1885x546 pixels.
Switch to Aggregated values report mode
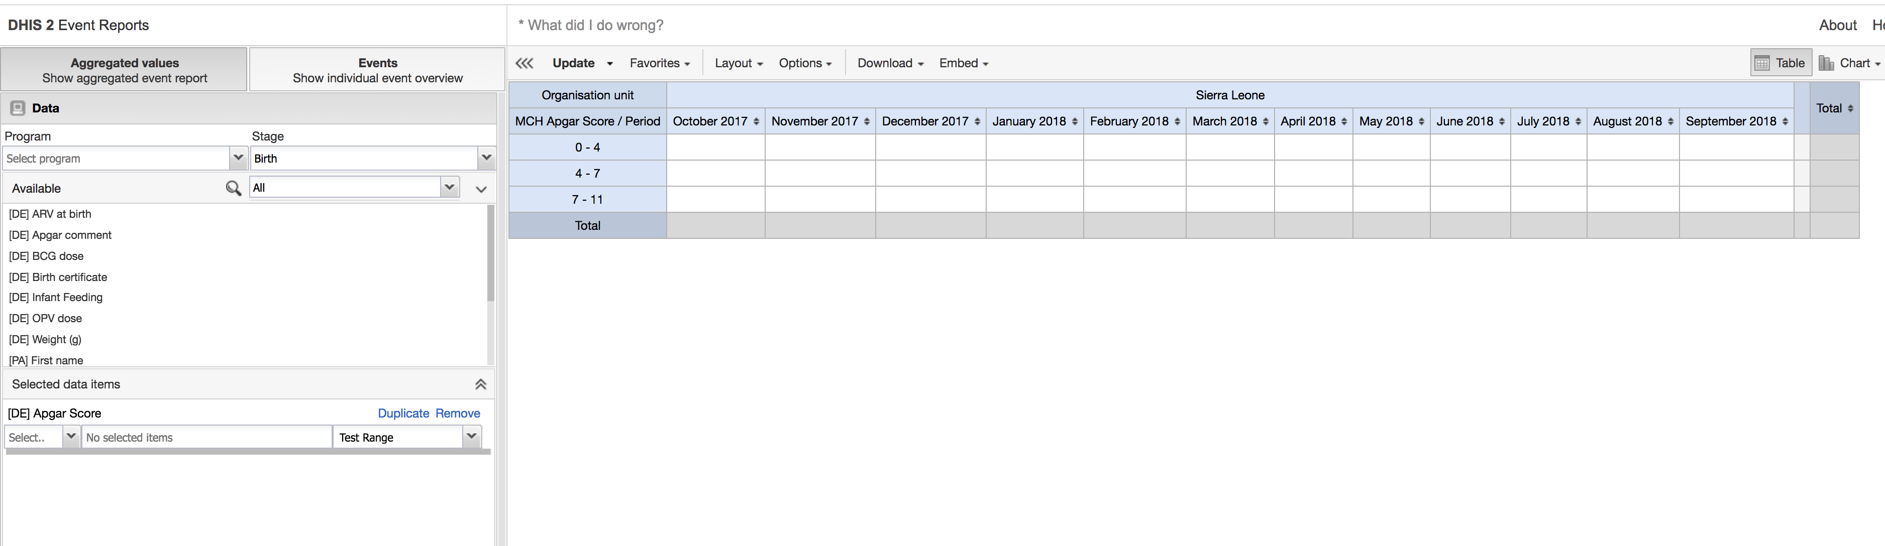pos(125,70)
